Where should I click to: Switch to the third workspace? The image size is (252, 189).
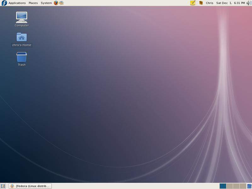point(236,186)
